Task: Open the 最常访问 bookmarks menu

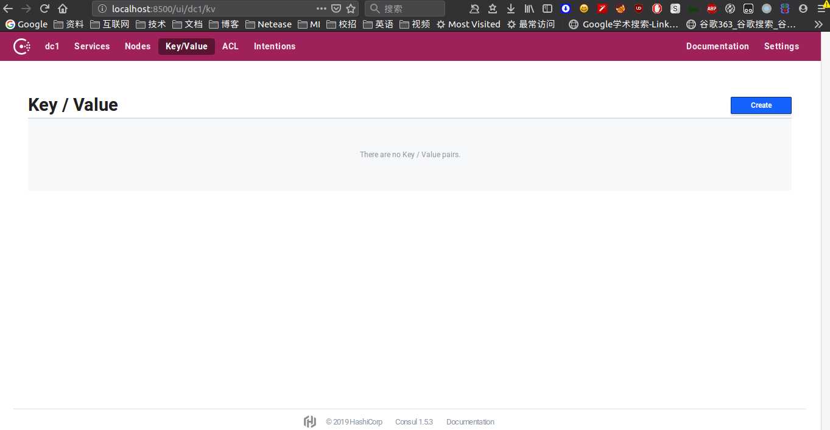Action: tap(531, 24)
